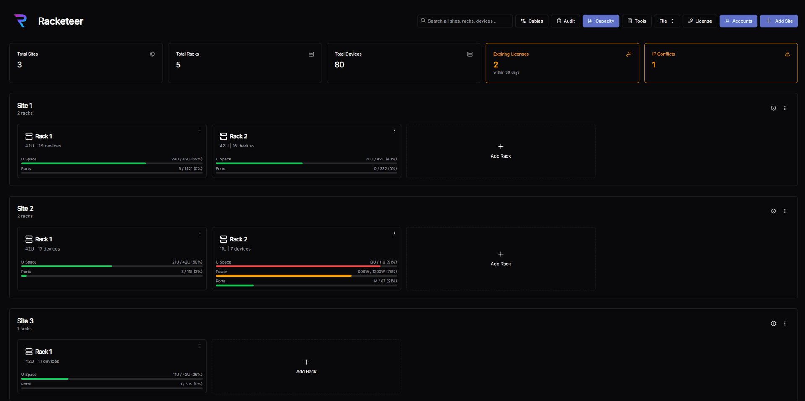This screenshot has width=805, height=401.
Task: Click the Expiring Licenses key icon
Action: coord(628,54)
